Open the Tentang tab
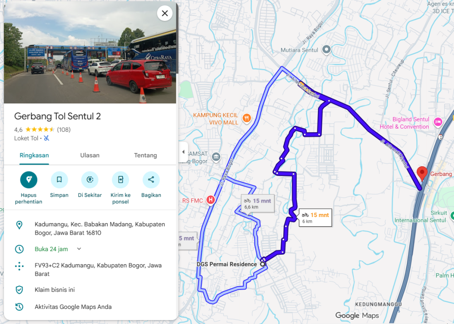454x324 pixels. (145, 155)
